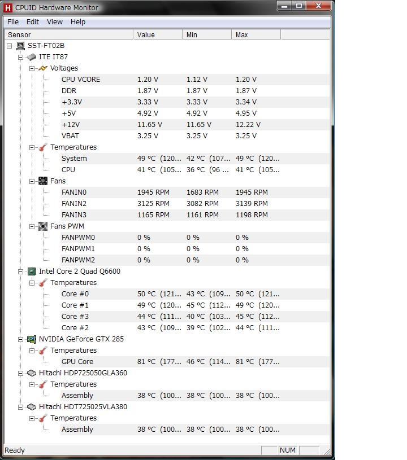Viewport: 407px width, 460px height.
Task: Click the Hitachi HDP725050GLA360 drive icon
Action: point(32,373)
